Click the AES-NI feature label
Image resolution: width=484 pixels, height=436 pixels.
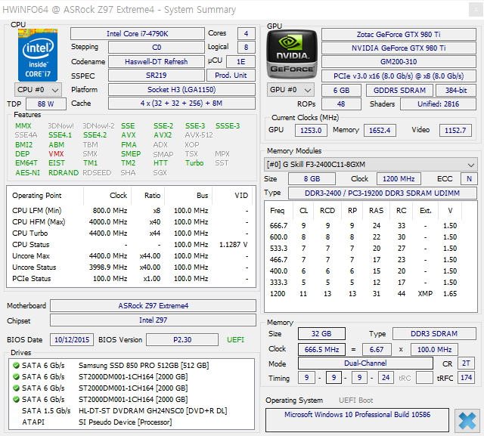27,173
